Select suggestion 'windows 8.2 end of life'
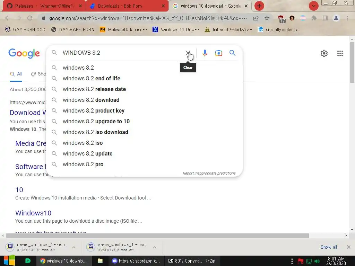The image size is (355, 266). [x=144, y=79]
